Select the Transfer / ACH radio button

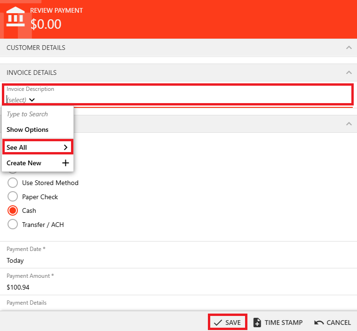point(13,225)
